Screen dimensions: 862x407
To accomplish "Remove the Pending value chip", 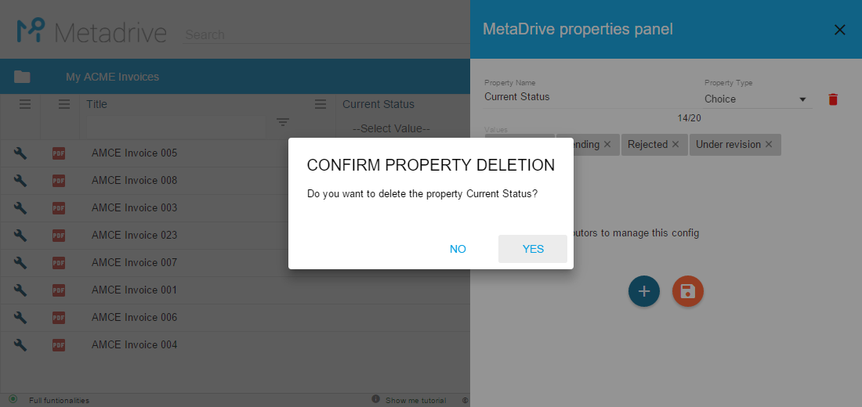I will (x=607, y=145).
